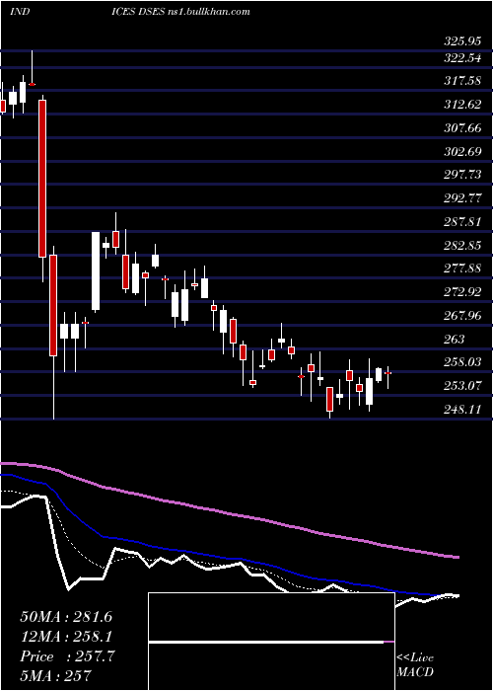Click the 253.07 price axis label
Screen dimensions: 493x691
click(462, 386)
